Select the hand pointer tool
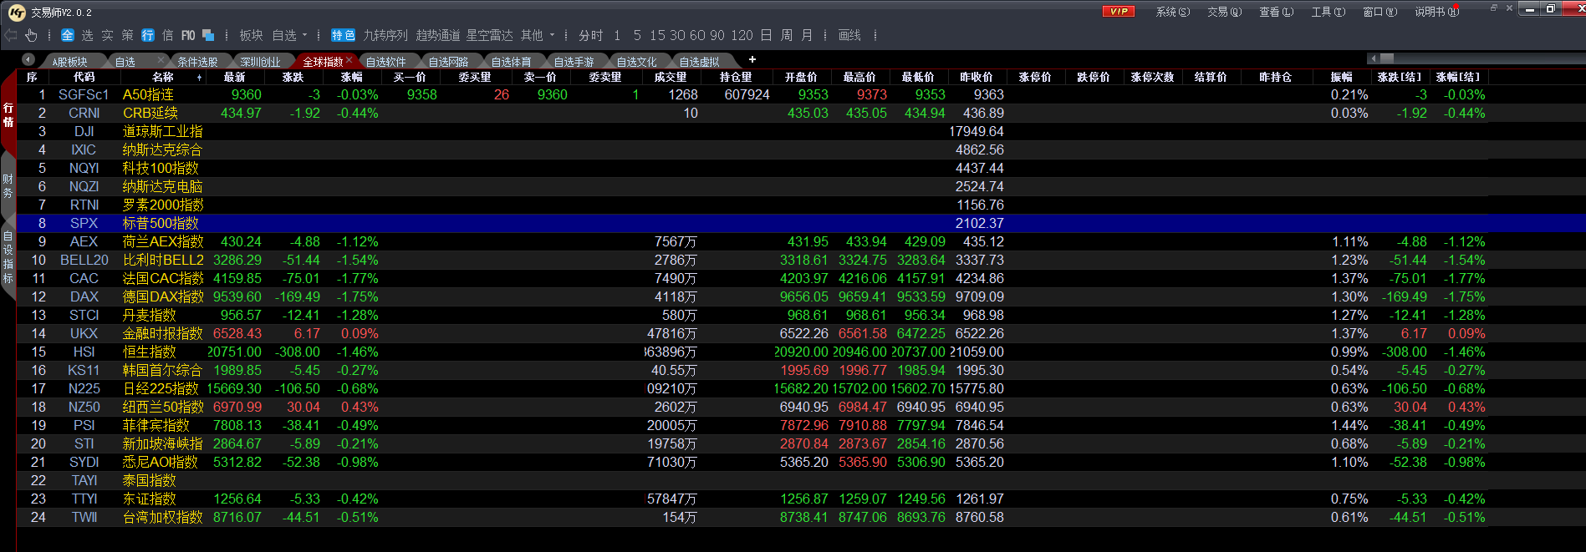Screen dimensions: 1586x552 (x=31, y=35)
